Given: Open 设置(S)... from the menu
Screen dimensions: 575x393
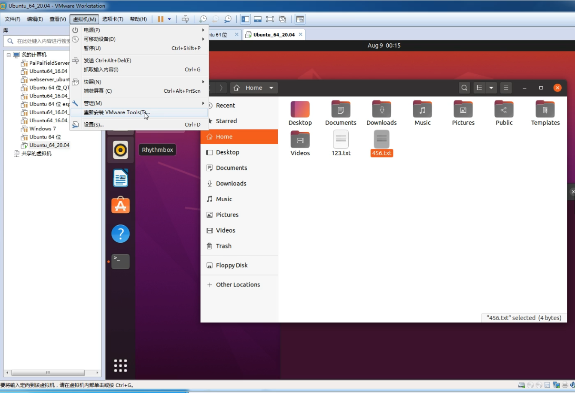Looking at the screenshot, I should pos(140,125).
